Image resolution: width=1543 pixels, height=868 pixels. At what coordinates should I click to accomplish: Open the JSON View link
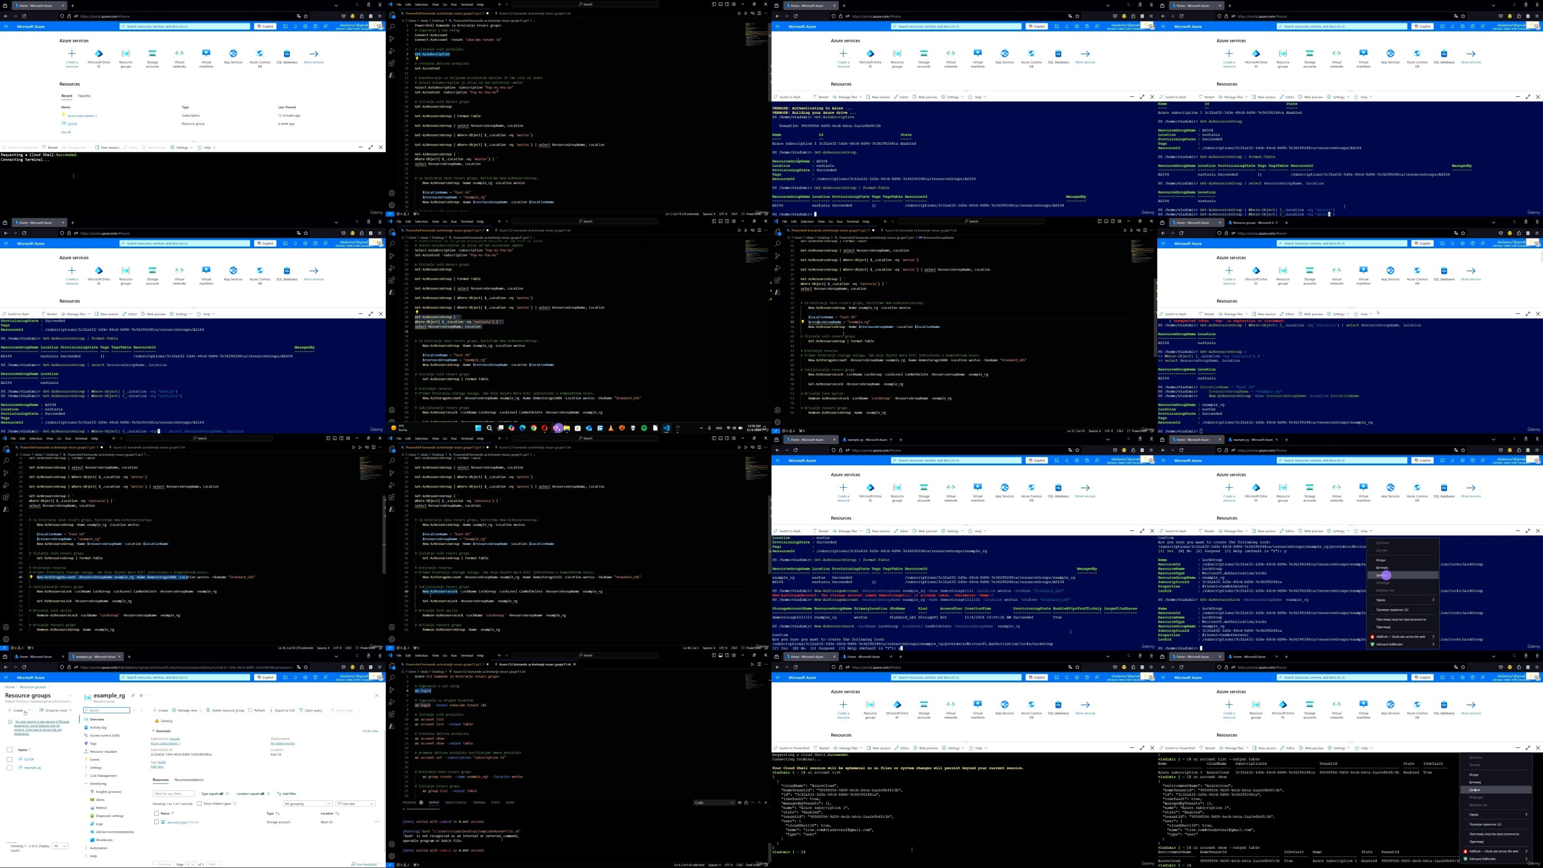(x=370, y=731)
